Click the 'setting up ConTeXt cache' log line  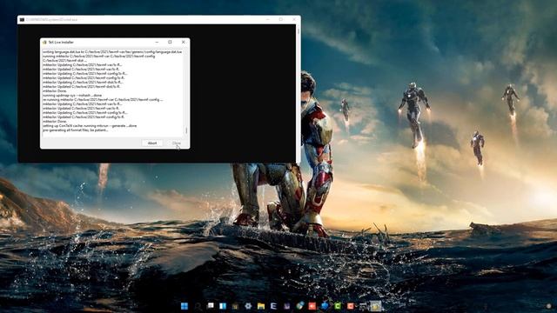90,125
